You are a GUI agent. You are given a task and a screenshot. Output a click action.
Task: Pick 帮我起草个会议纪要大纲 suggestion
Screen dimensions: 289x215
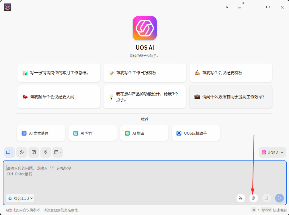58,97
